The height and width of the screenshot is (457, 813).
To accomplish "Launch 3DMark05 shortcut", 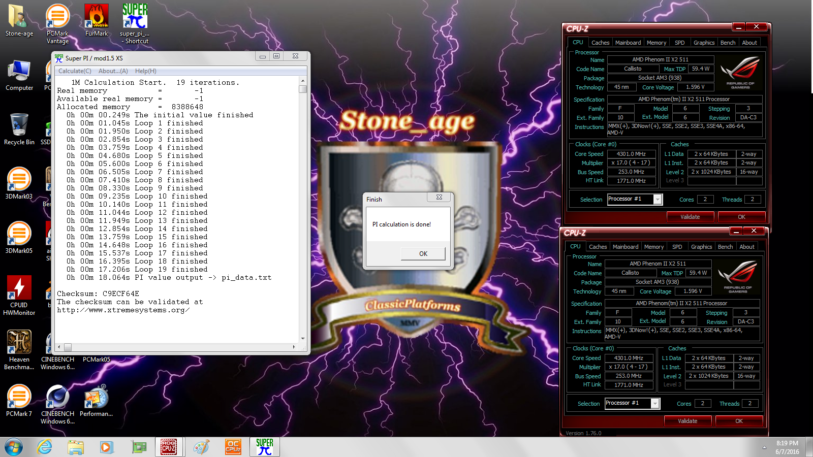I will pyautogui.click(x=19, y=238).
